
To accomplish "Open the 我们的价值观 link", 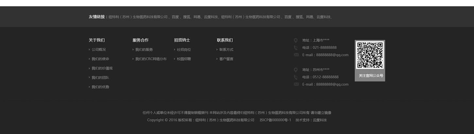I will tap(102, 68).
